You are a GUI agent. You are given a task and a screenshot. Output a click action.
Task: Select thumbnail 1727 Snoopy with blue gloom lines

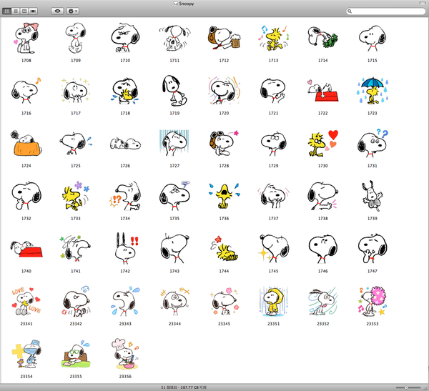[174, 143]
